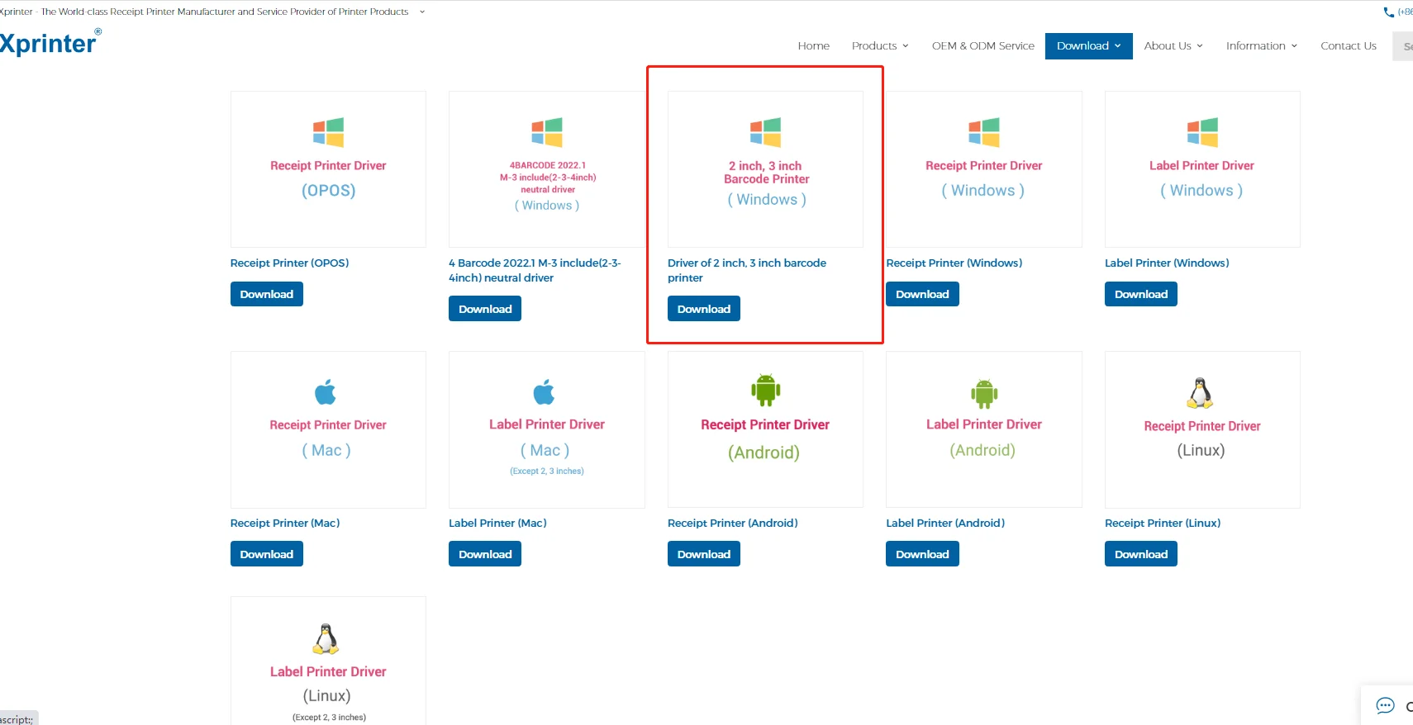Click the Android icon on the Label Printer card
Image resolution: width=1413 pixels, height=725 pixels.
point(984,393)
